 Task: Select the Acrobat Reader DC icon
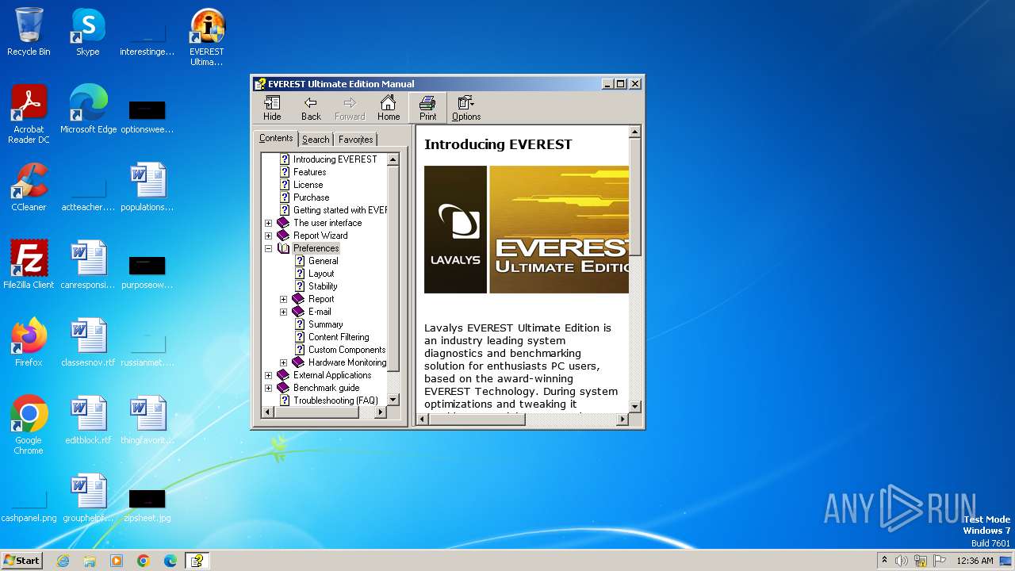click(29, 114)
